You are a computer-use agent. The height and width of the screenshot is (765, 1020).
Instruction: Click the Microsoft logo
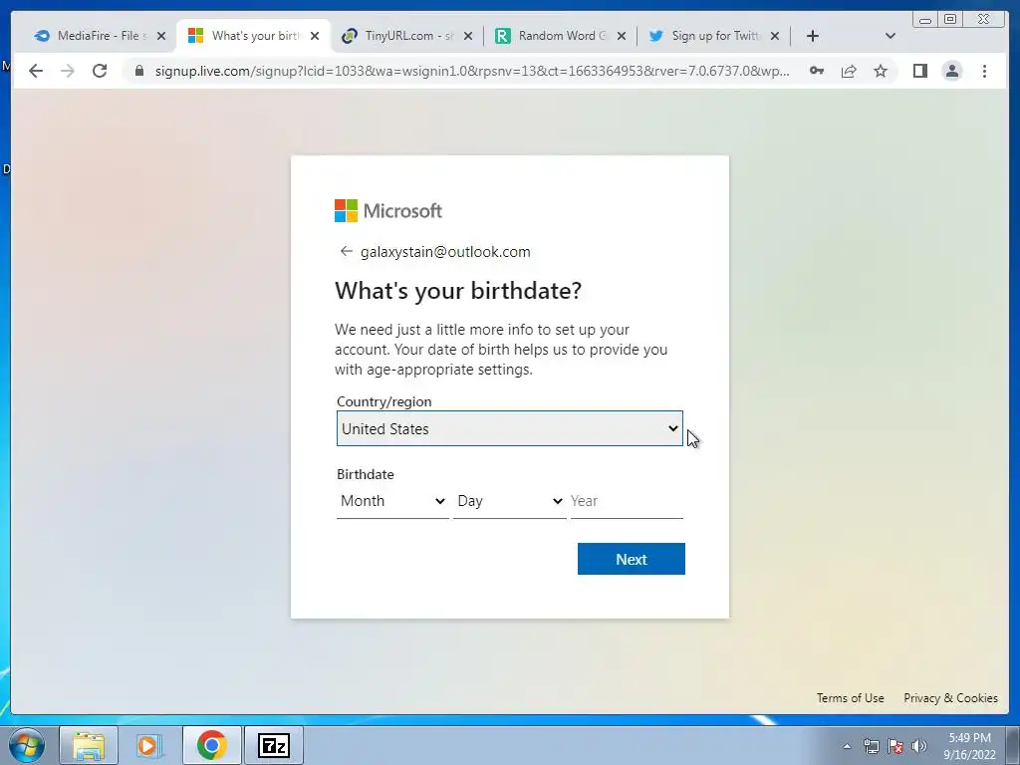pos(388,211)
